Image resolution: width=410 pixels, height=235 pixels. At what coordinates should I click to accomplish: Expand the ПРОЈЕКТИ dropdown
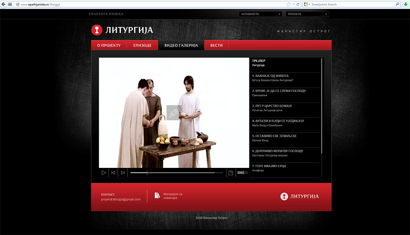326,14
